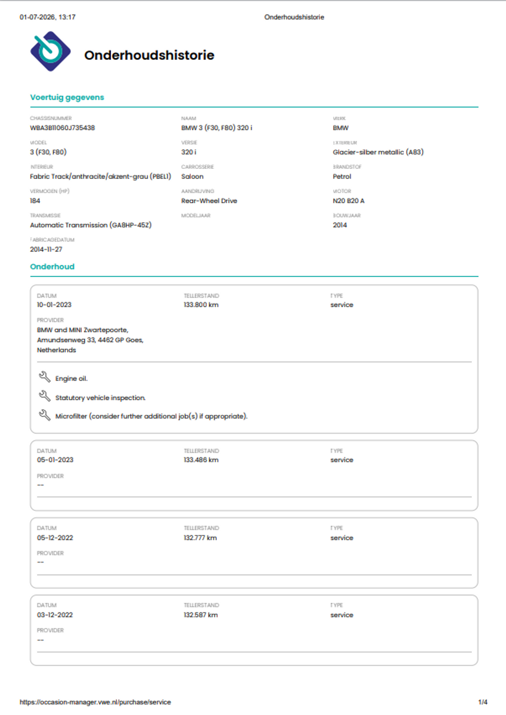
Task: Click the name value 'BMW 3 (F30, F80) 320 i'
Action: (217, 128)
